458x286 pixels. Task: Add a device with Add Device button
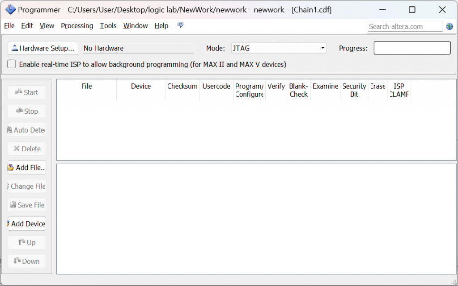(x=27, y=224)
